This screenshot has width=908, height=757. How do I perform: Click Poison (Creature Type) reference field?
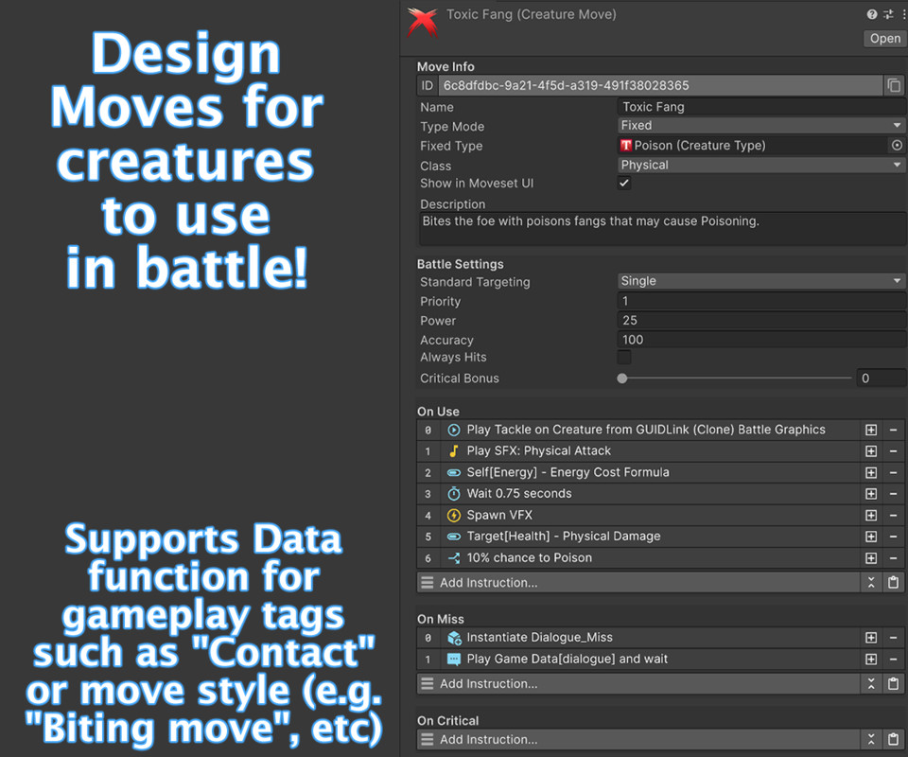(x=753, y=146)
